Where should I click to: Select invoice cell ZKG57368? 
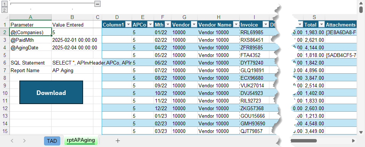pyautogui.click(x=255, y=108)
